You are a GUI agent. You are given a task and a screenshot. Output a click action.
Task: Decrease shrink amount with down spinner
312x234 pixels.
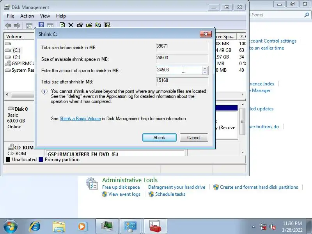[x=205, y=72]
